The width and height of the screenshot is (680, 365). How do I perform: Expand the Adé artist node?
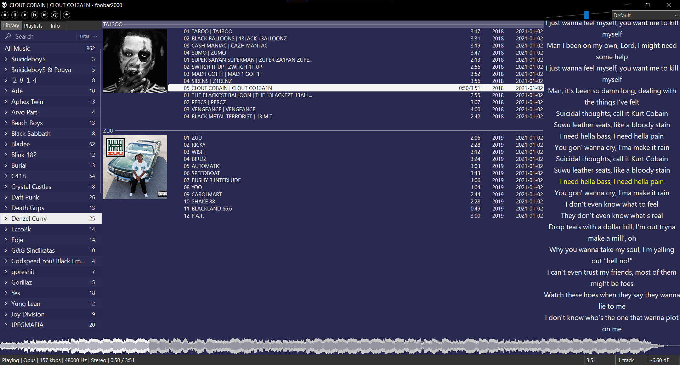6,91
